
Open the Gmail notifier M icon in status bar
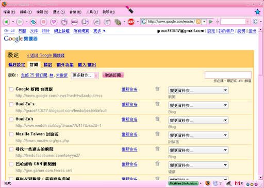tap(237, 183)
